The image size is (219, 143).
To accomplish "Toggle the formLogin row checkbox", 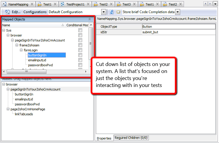I will 80,50.
